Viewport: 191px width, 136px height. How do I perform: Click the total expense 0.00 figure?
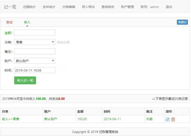click(x=61, y=99)
